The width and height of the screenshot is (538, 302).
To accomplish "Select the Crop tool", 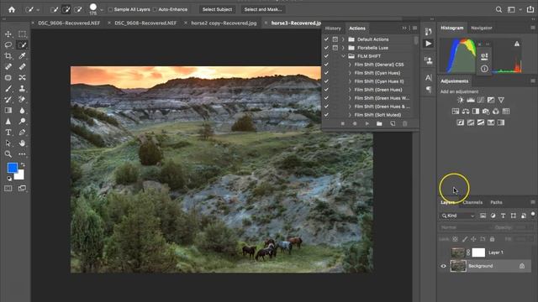I will coord(8,56).
